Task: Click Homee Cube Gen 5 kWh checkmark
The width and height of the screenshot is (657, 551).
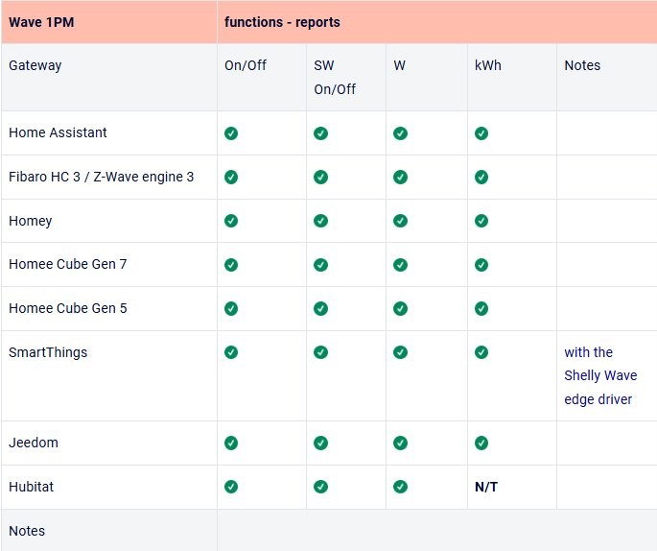Action: [x=481, y=308]
